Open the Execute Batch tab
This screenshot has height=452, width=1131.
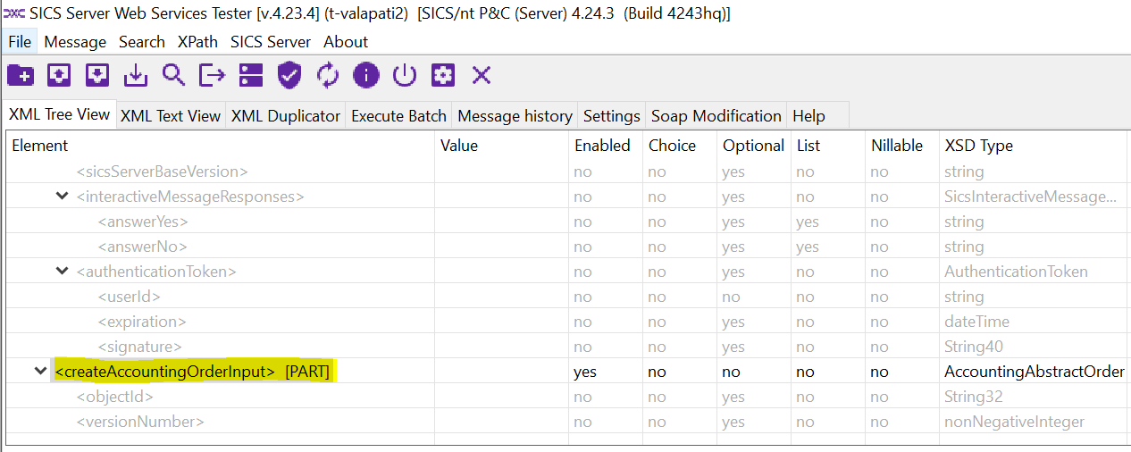click(398, 116)
